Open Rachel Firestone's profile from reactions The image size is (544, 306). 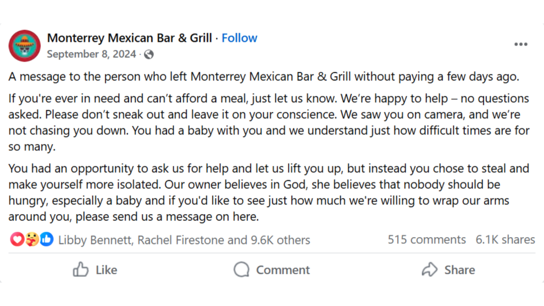pyautogui.click(x=181, y=240)
